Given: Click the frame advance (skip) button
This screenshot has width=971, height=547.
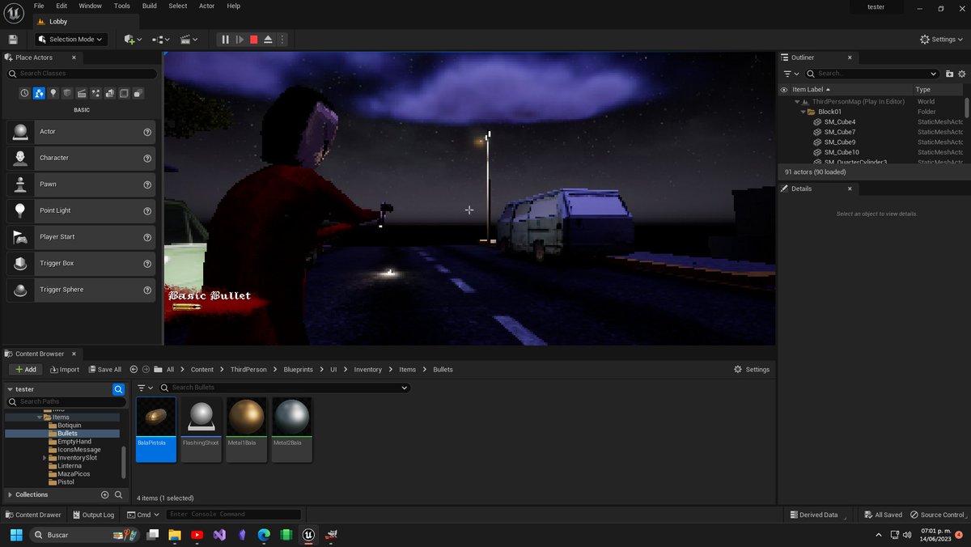Looking at the screenshot, I should pos(240,39).
